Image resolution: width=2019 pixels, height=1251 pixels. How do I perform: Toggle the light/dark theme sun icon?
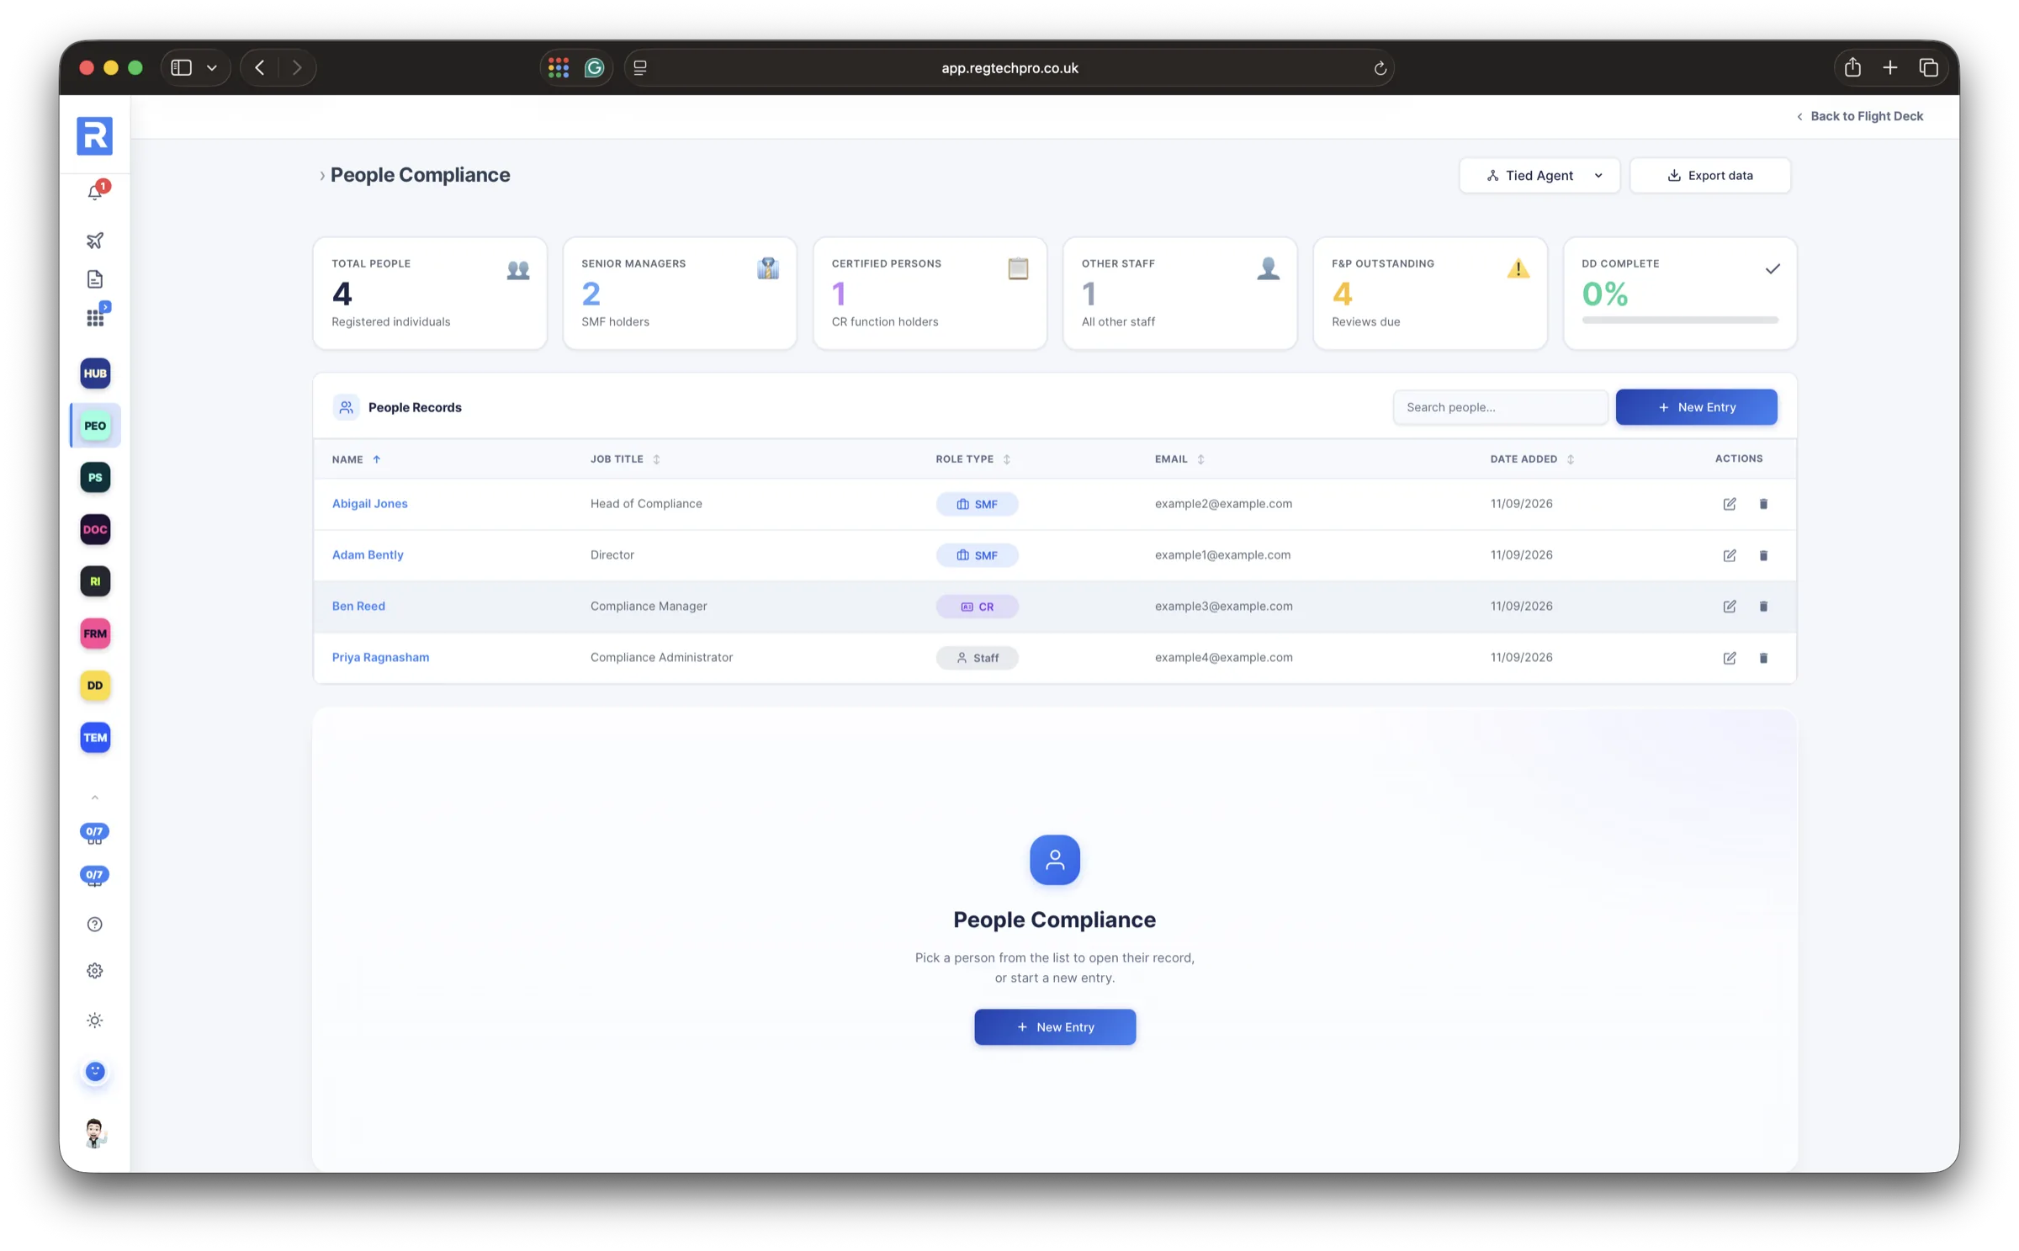95,1020
